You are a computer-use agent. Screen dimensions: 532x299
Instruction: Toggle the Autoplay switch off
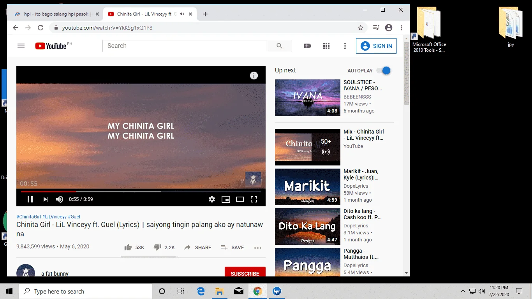point(384,70)
